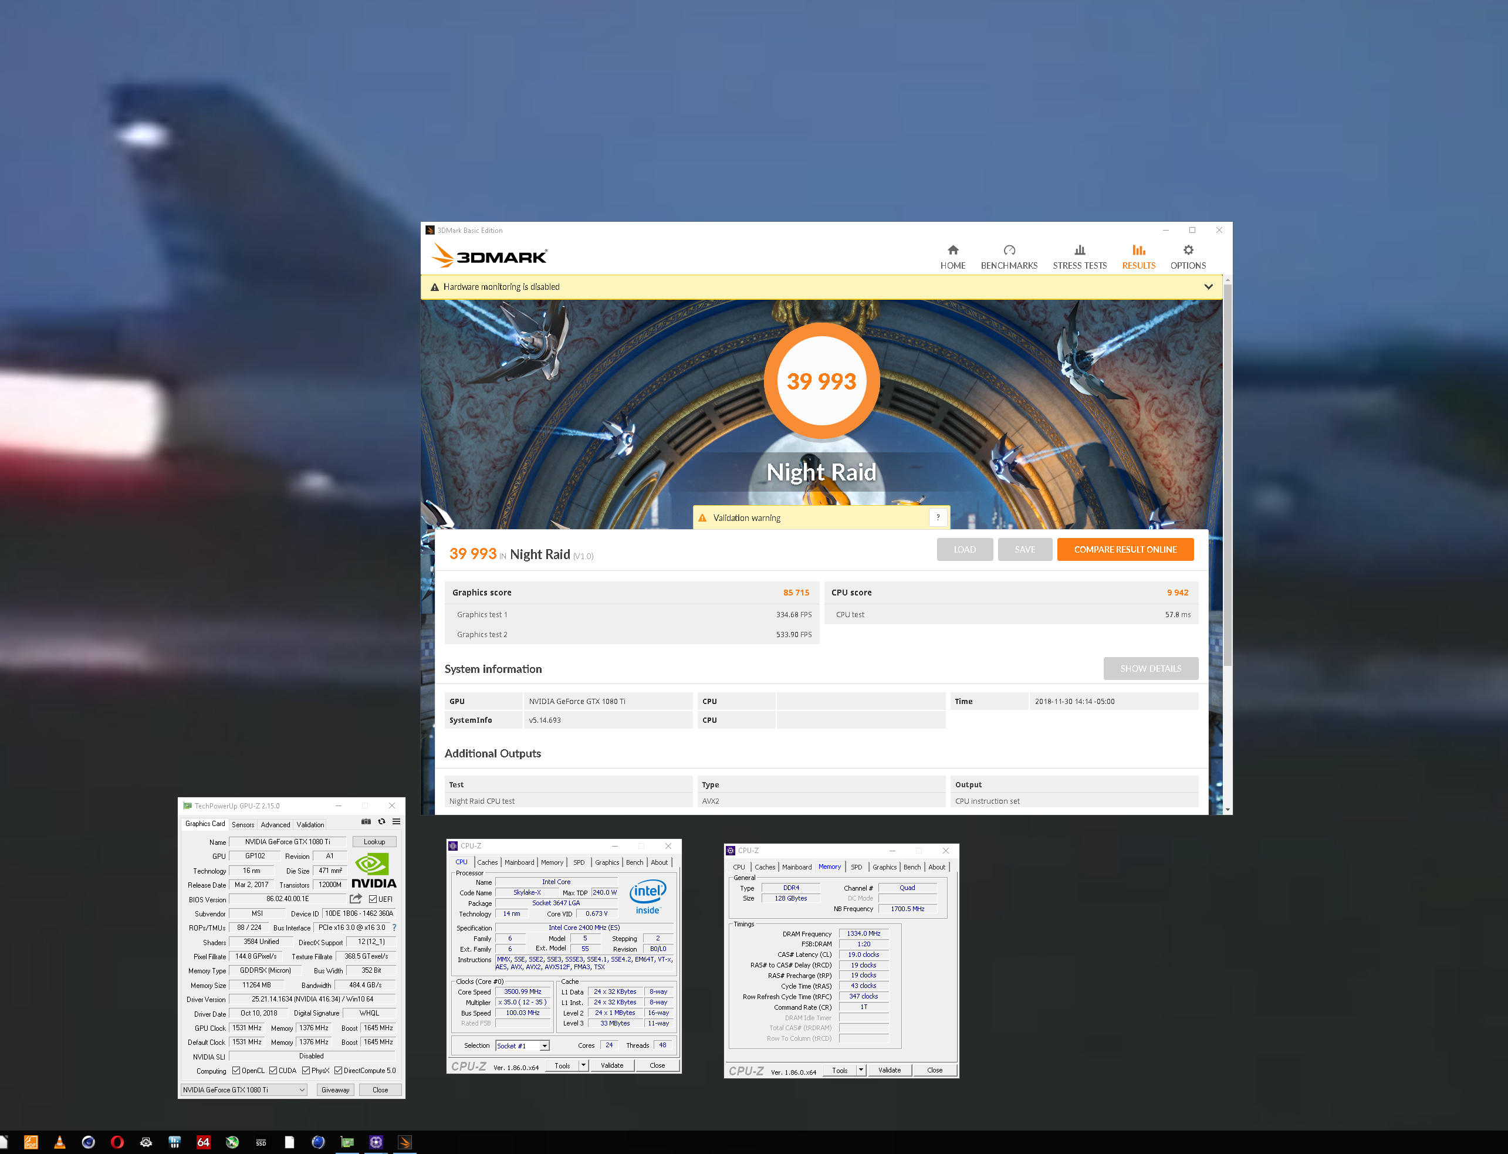Refresh GPU-Z data with refresh icon
The width and height of the screenshot is (1508, 1154).
381,821
